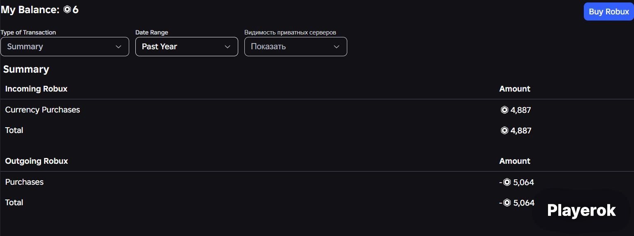Image resolution: width=634 pixels, height=236 pixels.
Task: Click chevron in Показать dropdown
Action: [x=337, y=47]
